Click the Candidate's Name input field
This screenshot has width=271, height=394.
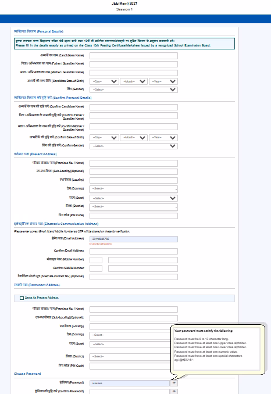tap(134, 56)
